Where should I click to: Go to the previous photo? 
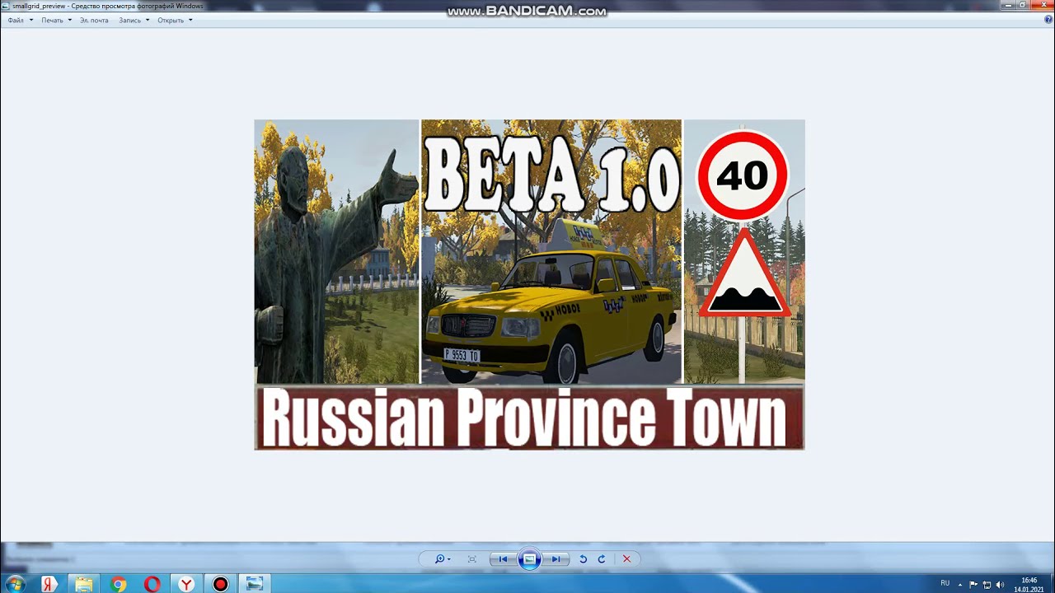pos(503,559)
